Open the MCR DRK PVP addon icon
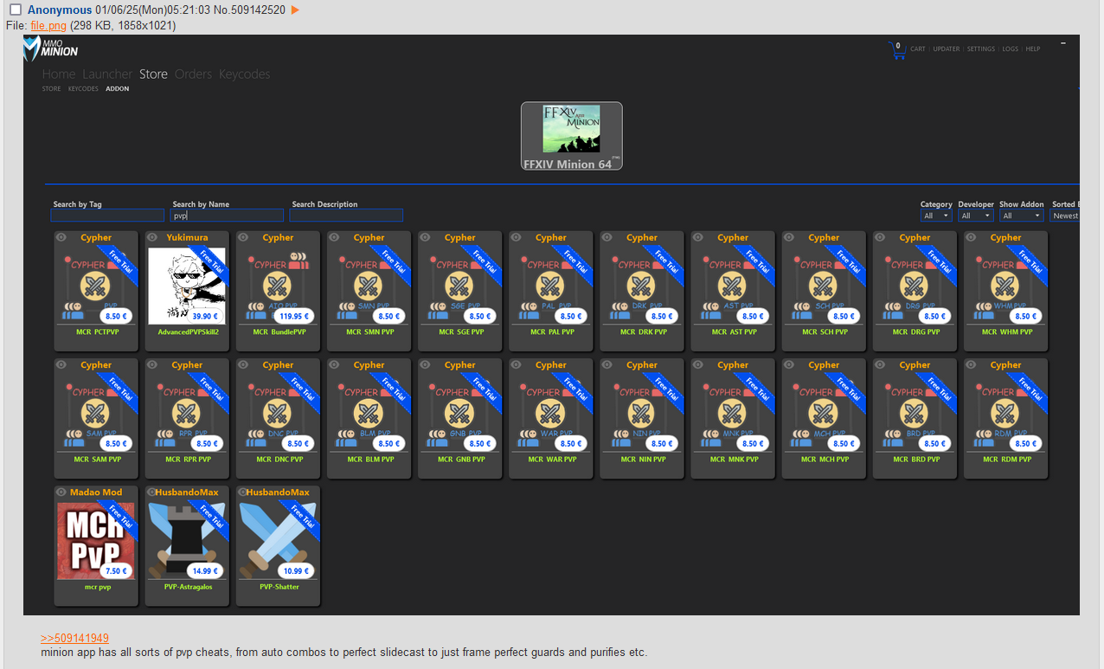 [641, 286]
